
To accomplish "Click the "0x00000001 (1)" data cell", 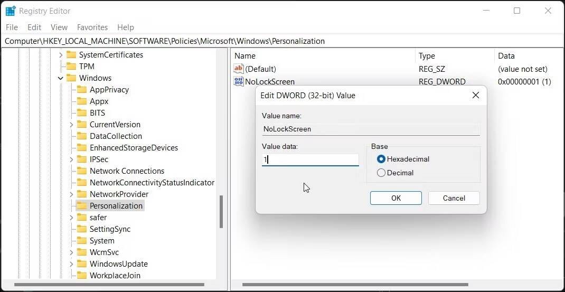I will [x=524, y=82].
